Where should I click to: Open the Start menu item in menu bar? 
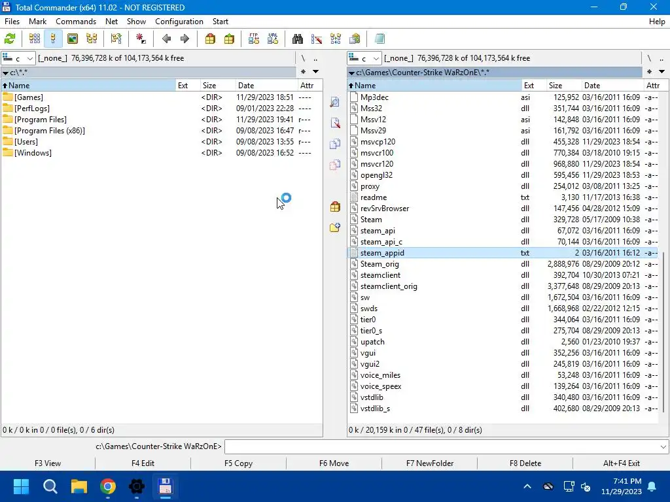220,22
